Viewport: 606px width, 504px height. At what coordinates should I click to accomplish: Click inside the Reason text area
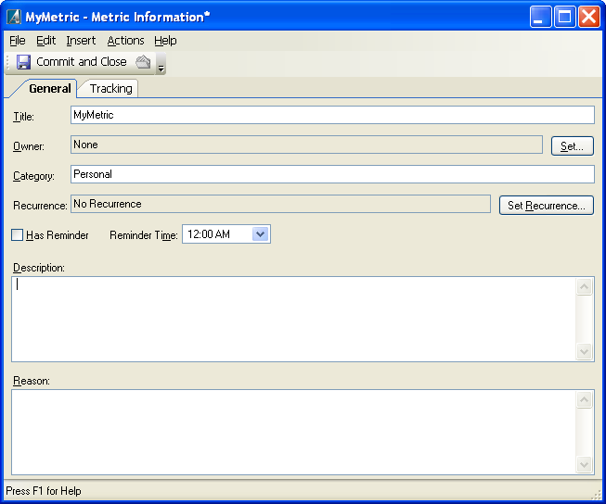tap(294, 433)
